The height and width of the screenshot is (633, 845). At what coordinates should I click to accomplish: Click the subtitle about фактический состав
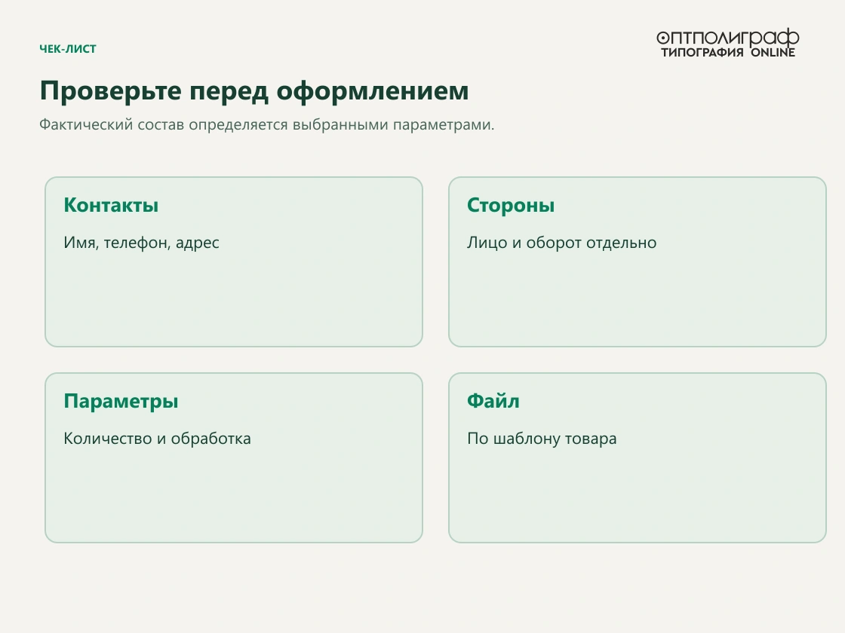coord(267,124)
